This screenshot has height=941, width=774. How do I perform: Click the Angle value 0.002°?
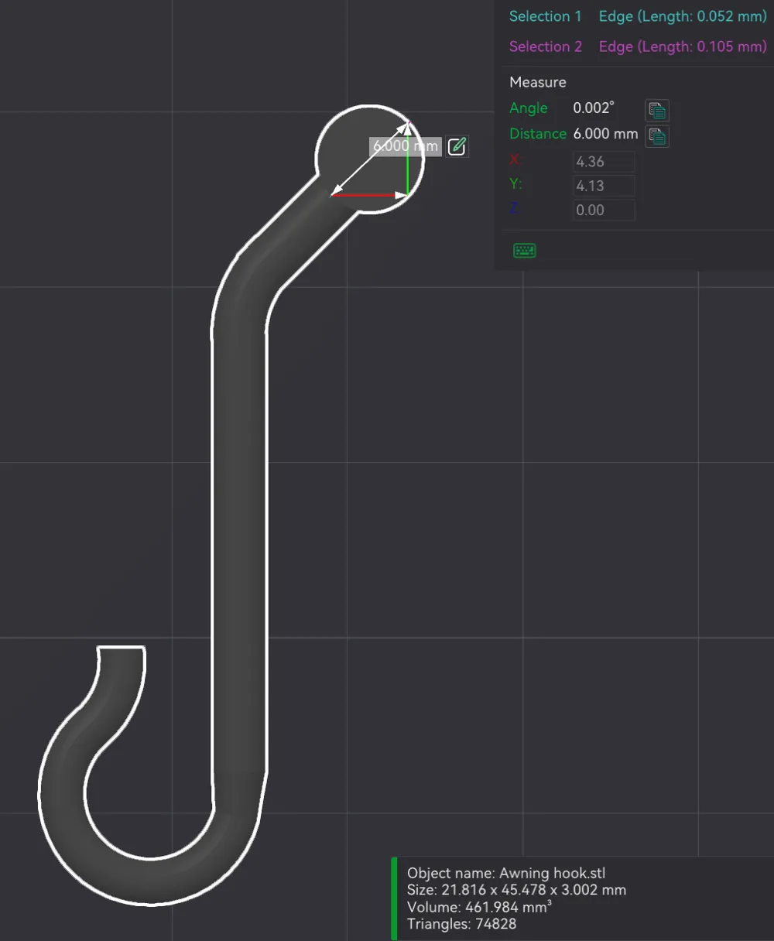pos(593,108)
